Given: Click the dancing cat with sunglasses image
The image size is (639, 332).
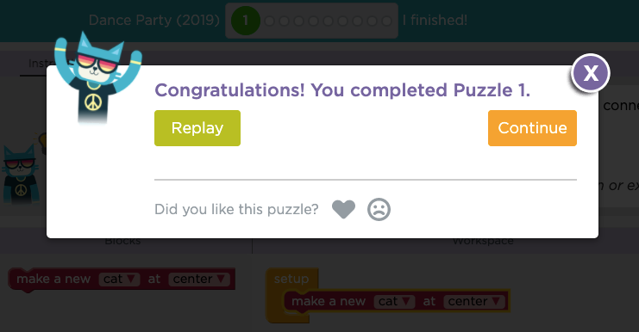Looking at the screenshot, I should (97, 77).
